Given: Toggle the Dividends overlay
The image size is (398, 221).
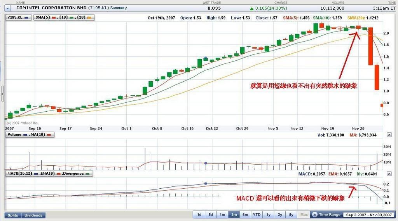Looking at the screenshot, I should 33,215.
